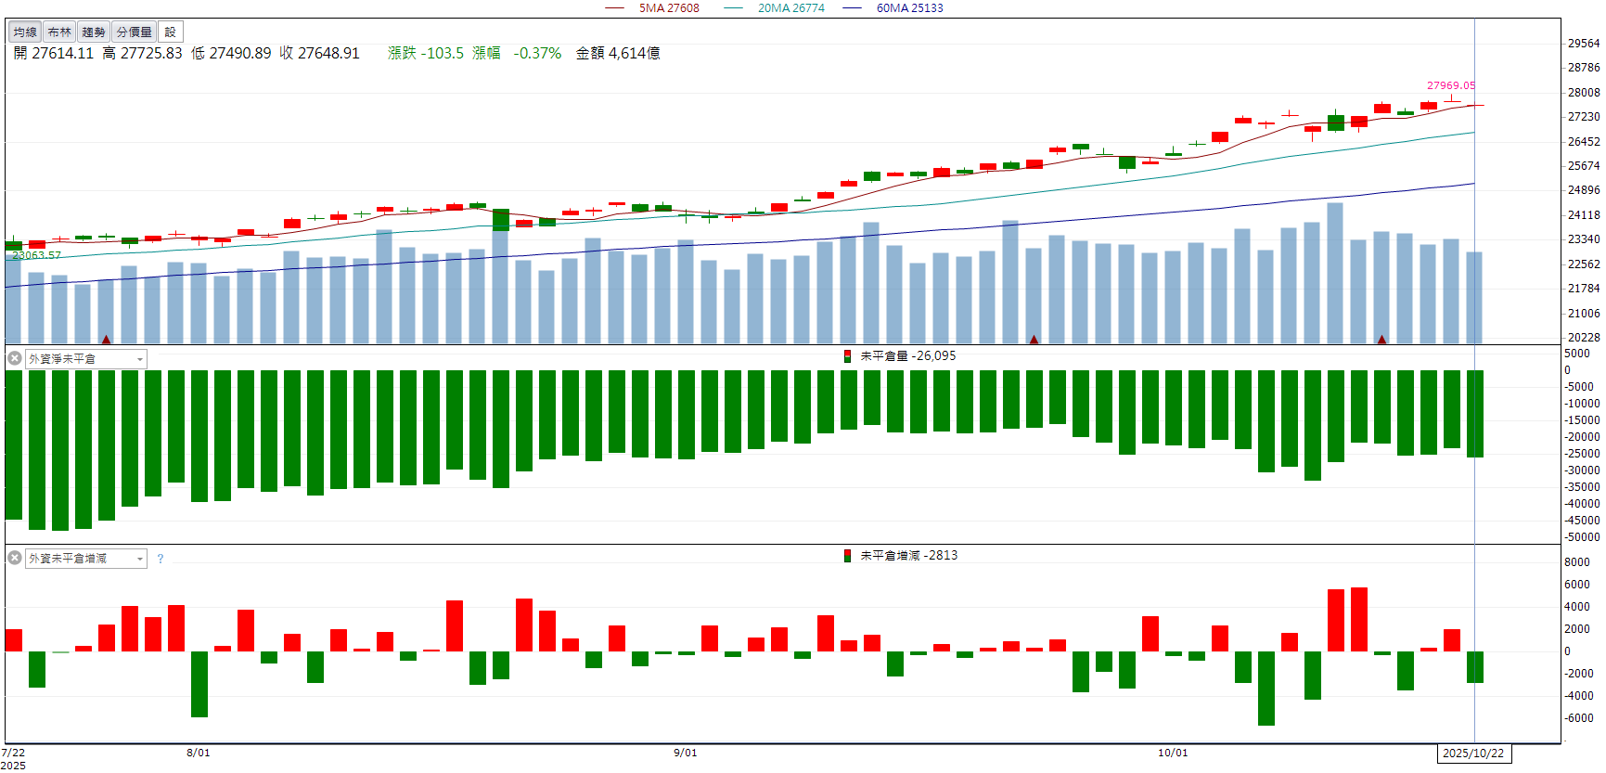Click the high price 高 27725.83
Viewport: 1606px width, 773px height.
142,54
